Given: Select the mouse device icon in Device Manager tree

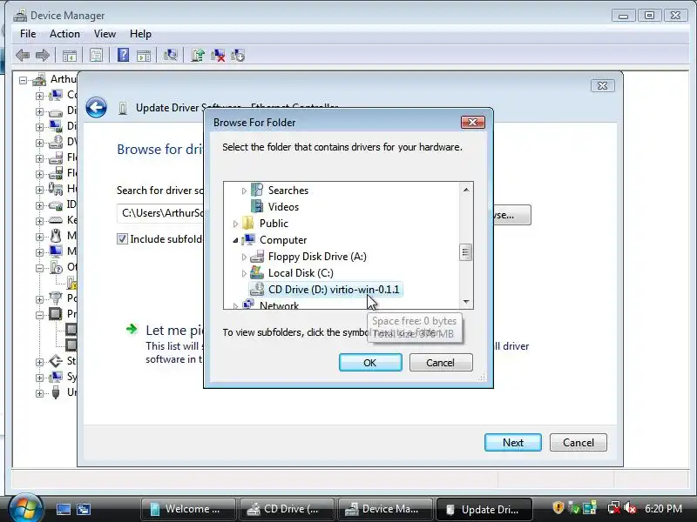Looking at the screenshot, I should click(x=56, y=235).
